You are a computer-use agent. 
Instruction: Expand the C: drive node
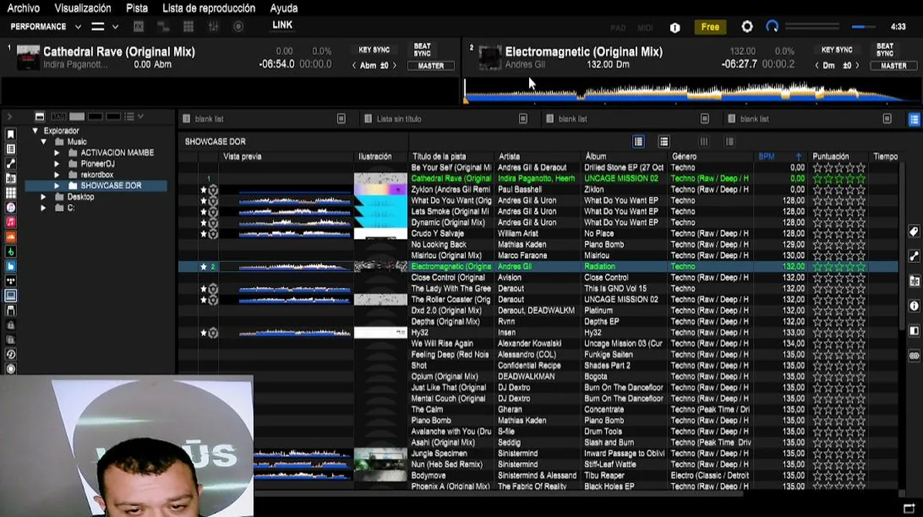point(43,208)
